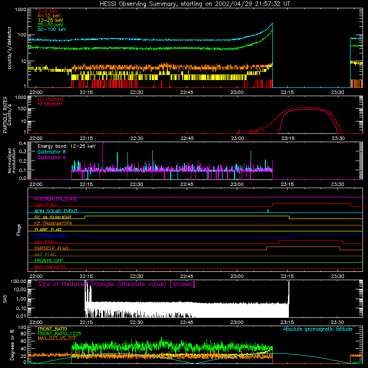368x368 pixels.
Task: Select the 50-100 keV legend label
Action: tap(52, 29)
